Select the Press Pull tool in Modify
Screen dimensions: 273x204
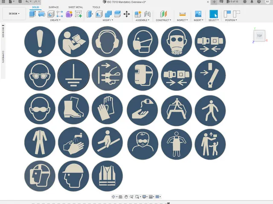pyautogui.click(x=90, y=14)
